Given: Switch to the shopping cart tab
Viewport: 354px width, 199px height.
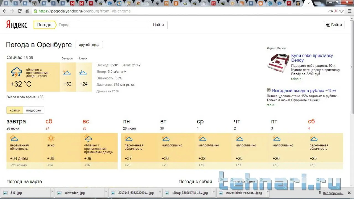Looking at the screenshot, I should (x=214, y=4).
